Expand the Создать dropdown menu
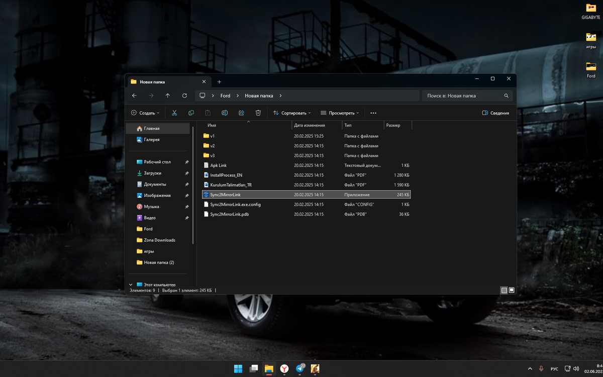Screen dimensions: 603x377 click(x=145, y=113)
